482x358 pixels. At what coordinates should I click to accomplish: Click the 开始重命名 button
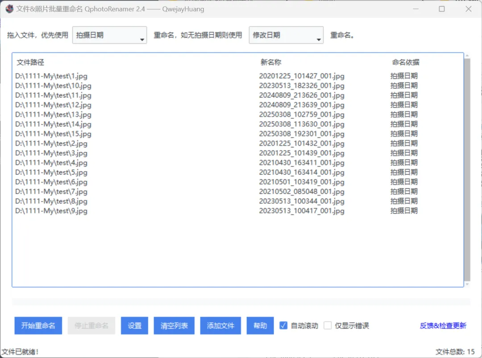[x=38, y=325]
